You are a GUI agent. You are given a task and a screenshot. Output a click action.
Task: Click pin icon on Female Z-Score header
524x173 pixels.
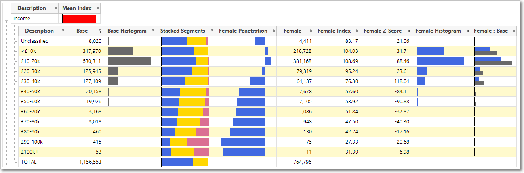click(408, 31)
